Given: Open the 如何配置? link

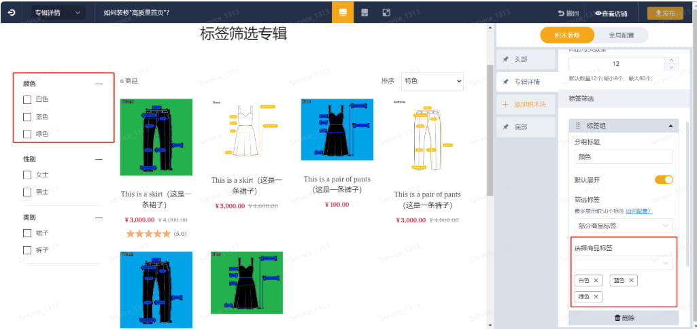Looking at the screenshot, I should (x=640, y=211).
